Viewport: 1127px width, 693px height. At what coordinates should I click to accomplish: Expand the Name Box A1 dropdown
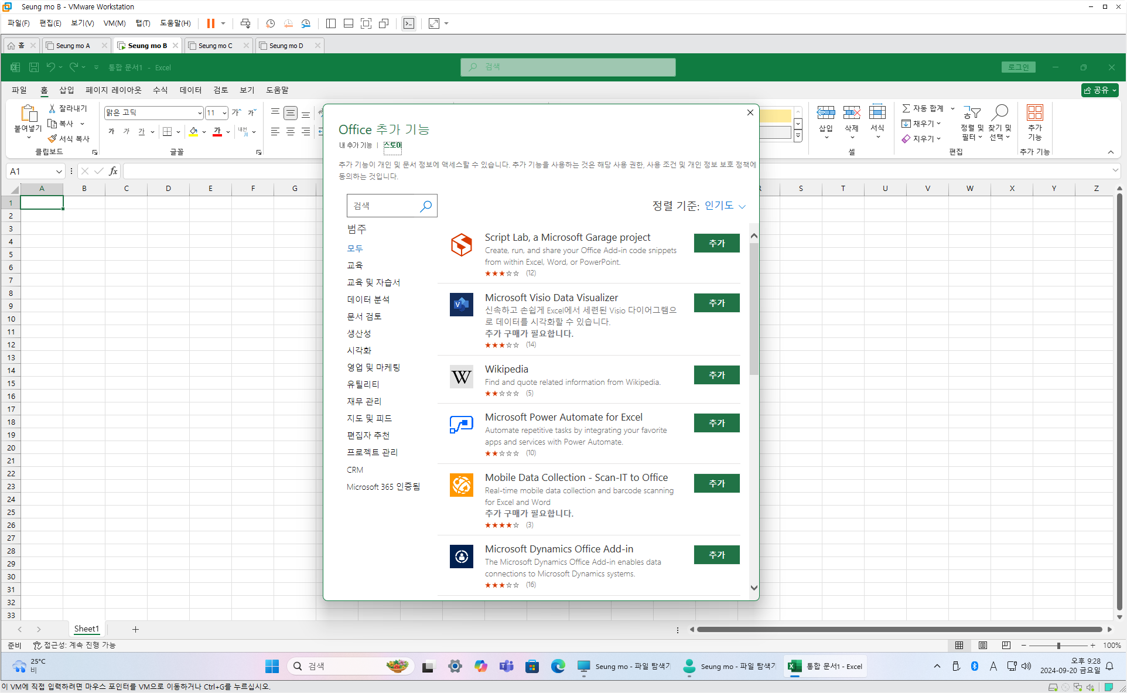pyautogui.click(x=59, y=172)
